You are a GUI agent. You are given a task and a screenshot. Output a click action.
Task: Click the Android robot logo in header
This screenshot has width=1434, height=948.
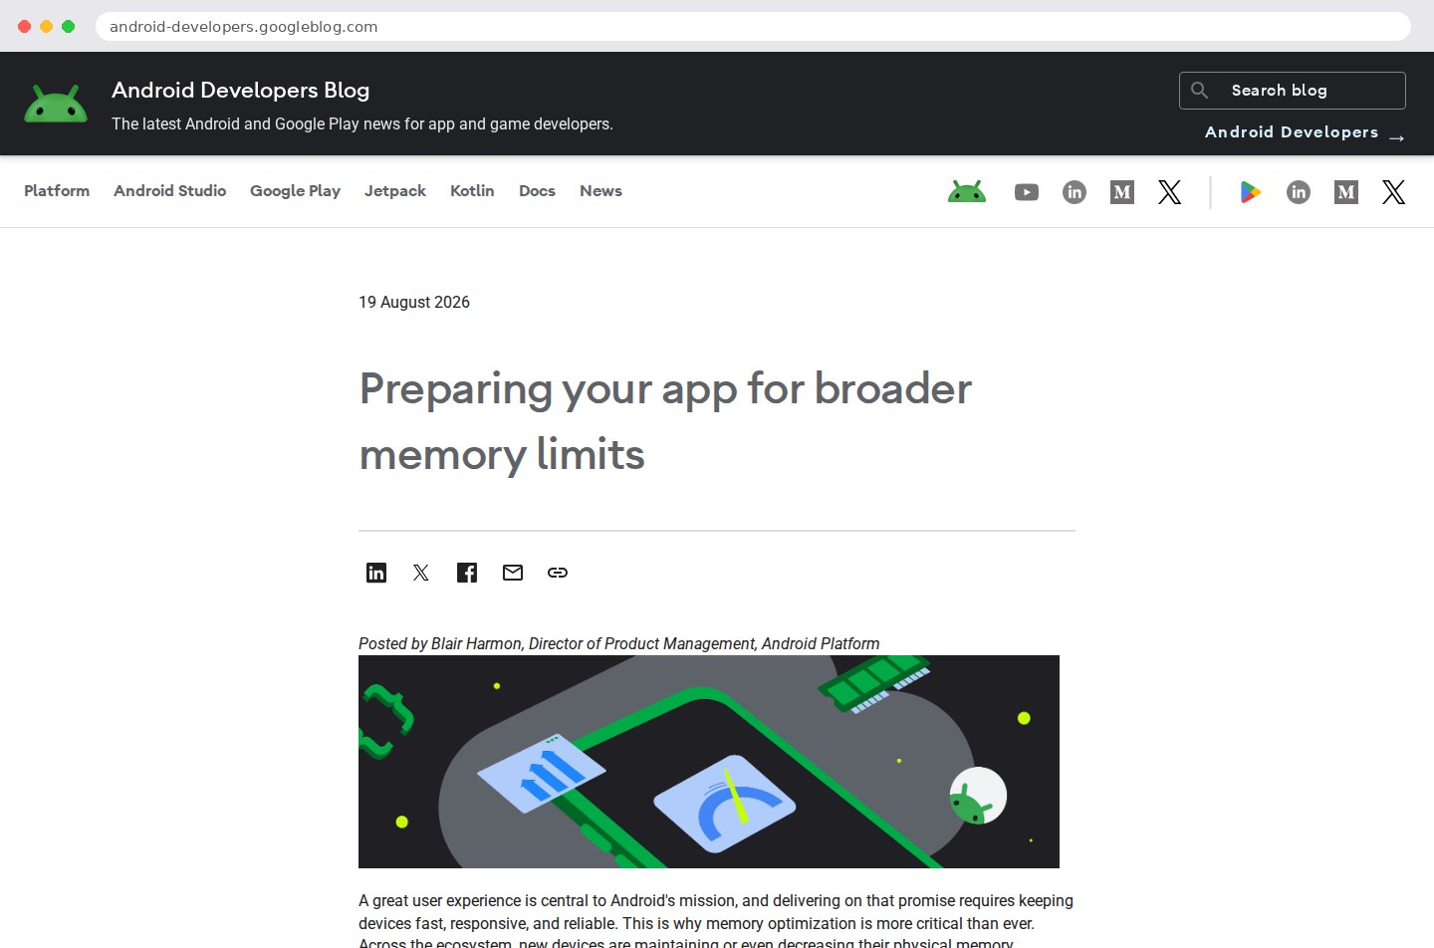(56, 104)
